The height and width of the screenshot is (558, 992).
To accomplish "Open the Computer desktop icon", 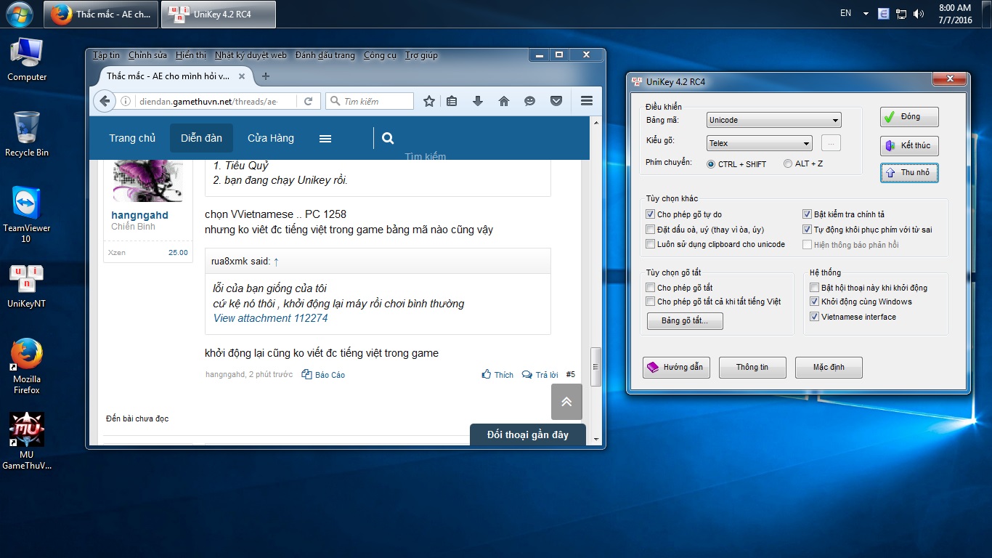I will click(x=27, y=60).
